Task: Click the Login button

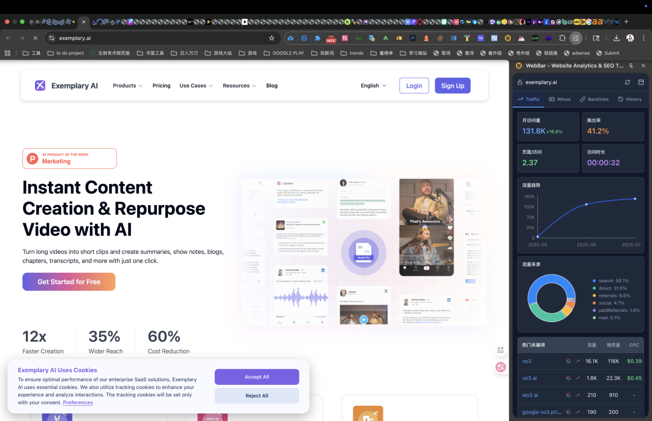Action: coord(414,86)
